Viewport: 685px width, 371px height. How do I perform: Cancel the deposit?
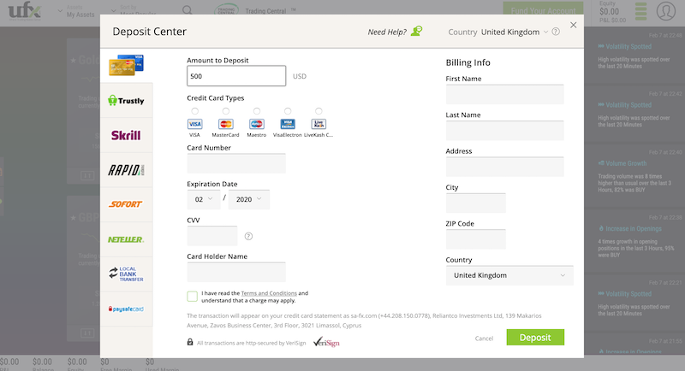484,339
